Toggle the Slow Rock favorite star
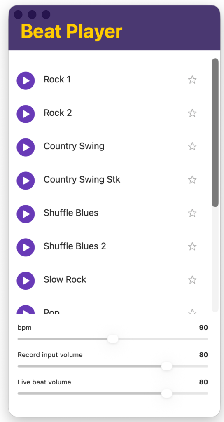224x422 pixels. click(192, 280)
